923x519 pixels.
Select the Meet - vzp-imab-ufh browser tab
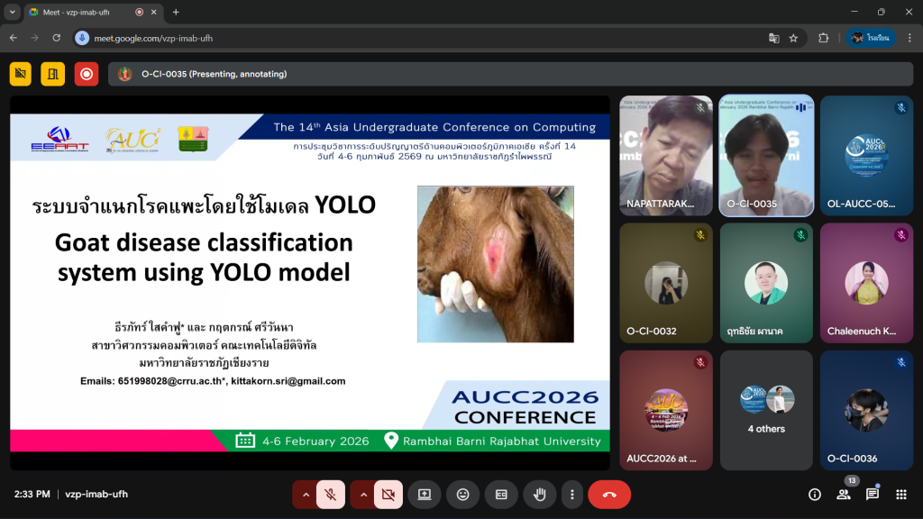(81, 12)
